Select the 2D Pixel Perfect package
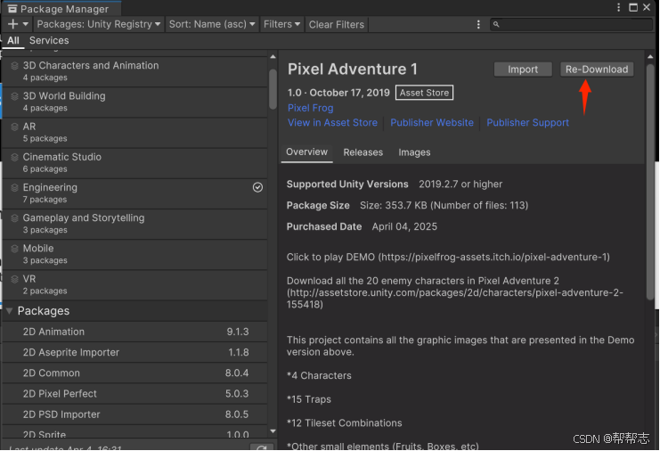The image size is (660, 451). [x=134, y=394]
